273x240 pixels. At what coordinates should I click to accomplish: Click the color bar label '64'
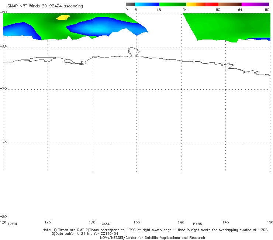pos(240,10)
